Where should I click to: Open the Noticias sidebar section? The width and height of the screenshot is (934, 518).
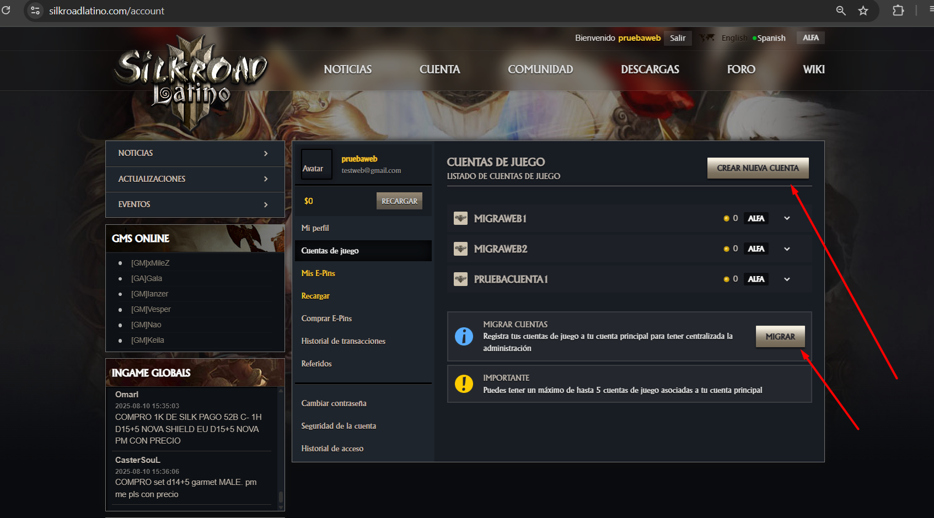coord(195,153)
